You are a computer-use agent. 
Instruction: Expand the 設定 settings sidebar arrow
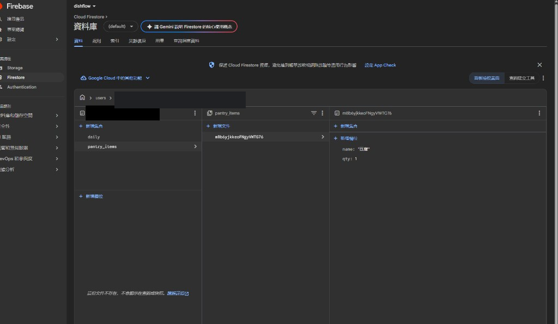coord(57,39)
